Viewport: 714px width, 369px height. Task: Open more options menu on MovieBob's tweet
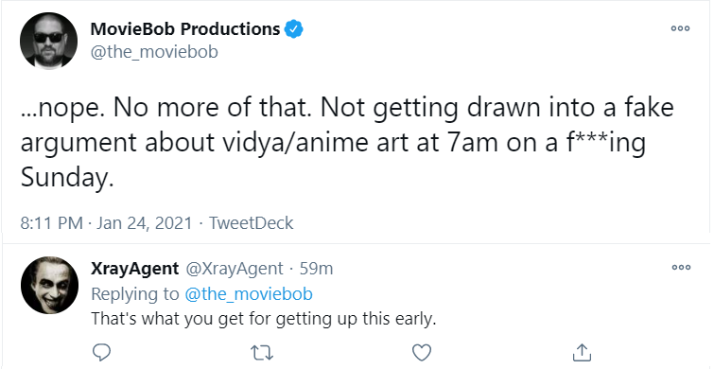point(680,28)
